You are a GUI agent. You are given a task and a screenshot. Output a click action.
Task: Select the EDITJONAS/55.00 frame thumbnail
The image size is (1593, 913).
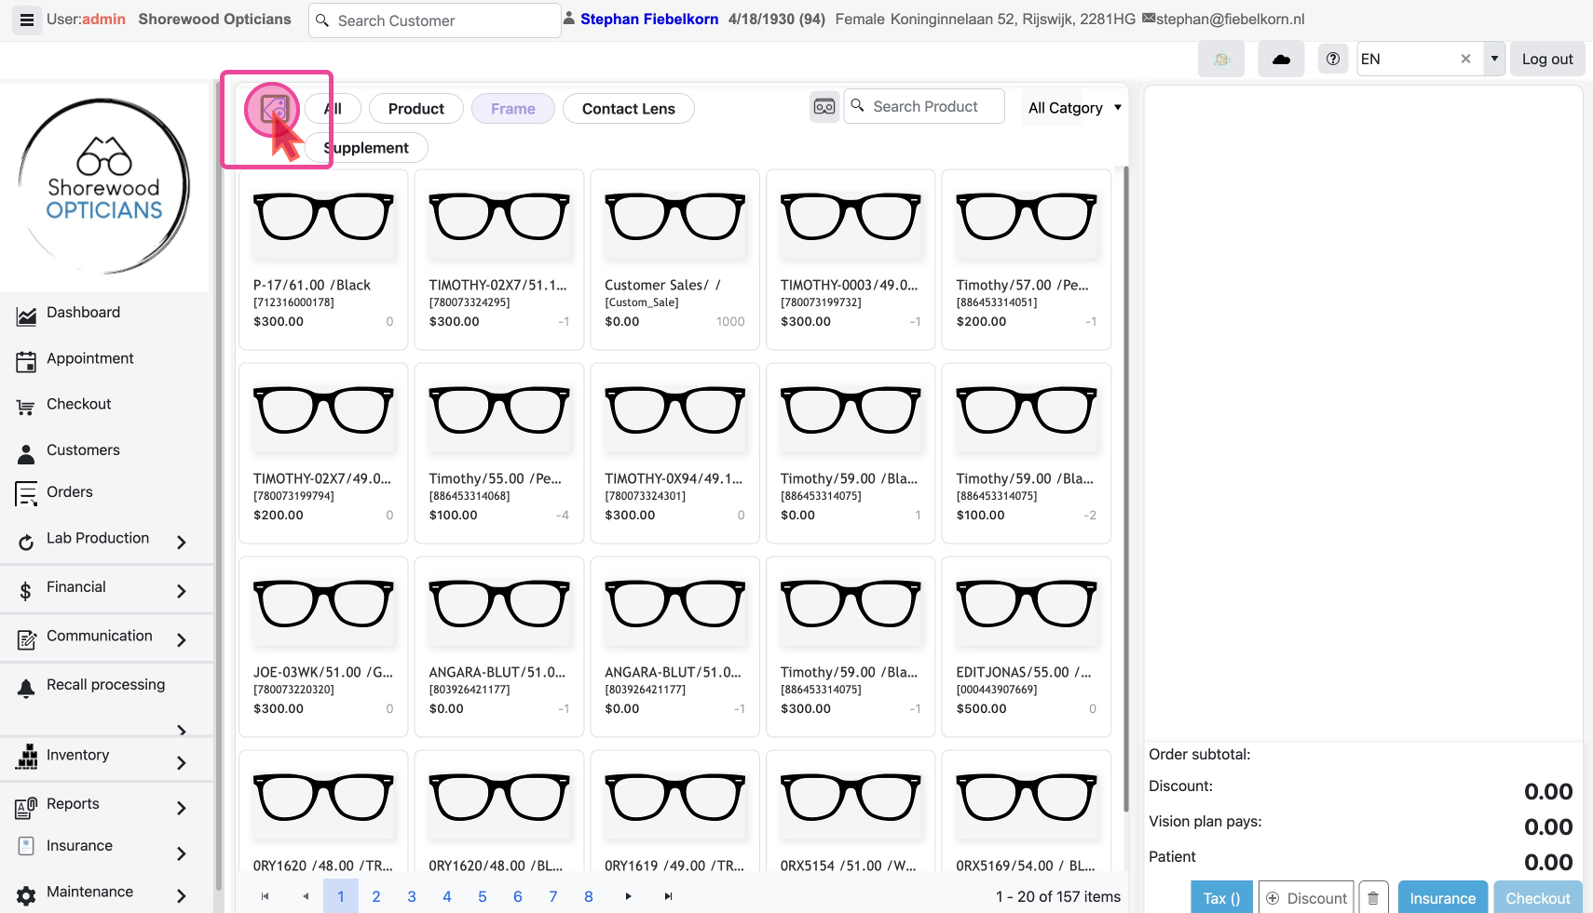click(x=1026, y=605)
